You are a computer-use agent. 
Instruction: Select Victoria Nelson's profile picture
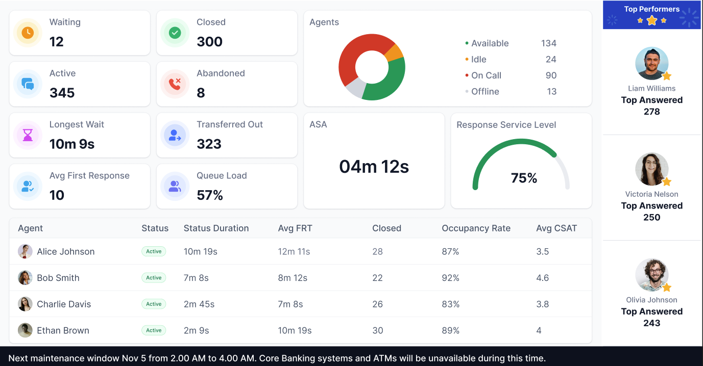[x=651, y=169]
